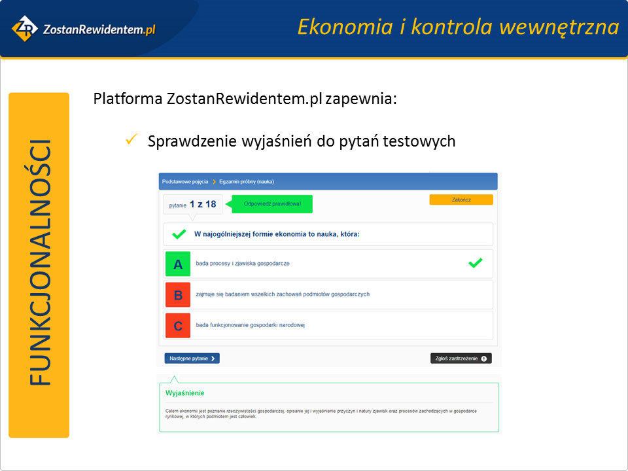Click the green letter A tile

(178, 264)
